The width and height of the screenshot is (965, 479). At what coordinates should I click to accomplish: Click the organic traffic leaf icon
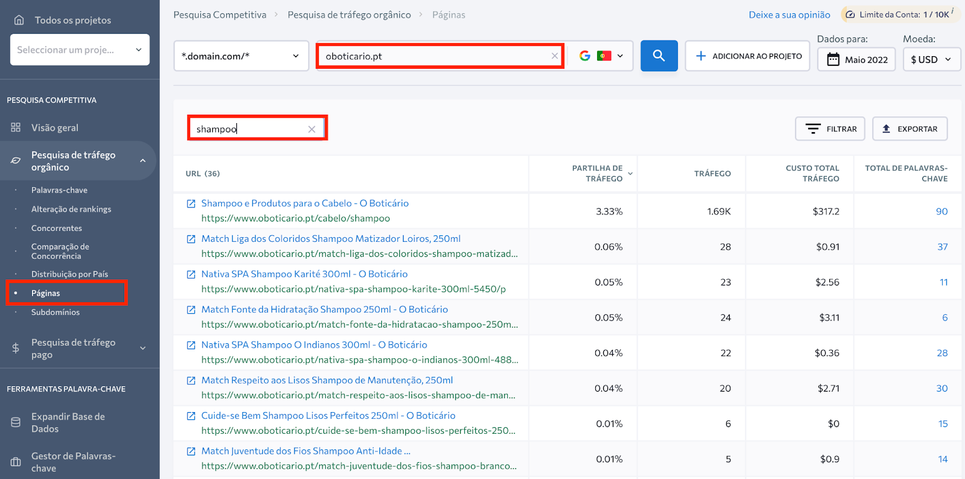16,160
